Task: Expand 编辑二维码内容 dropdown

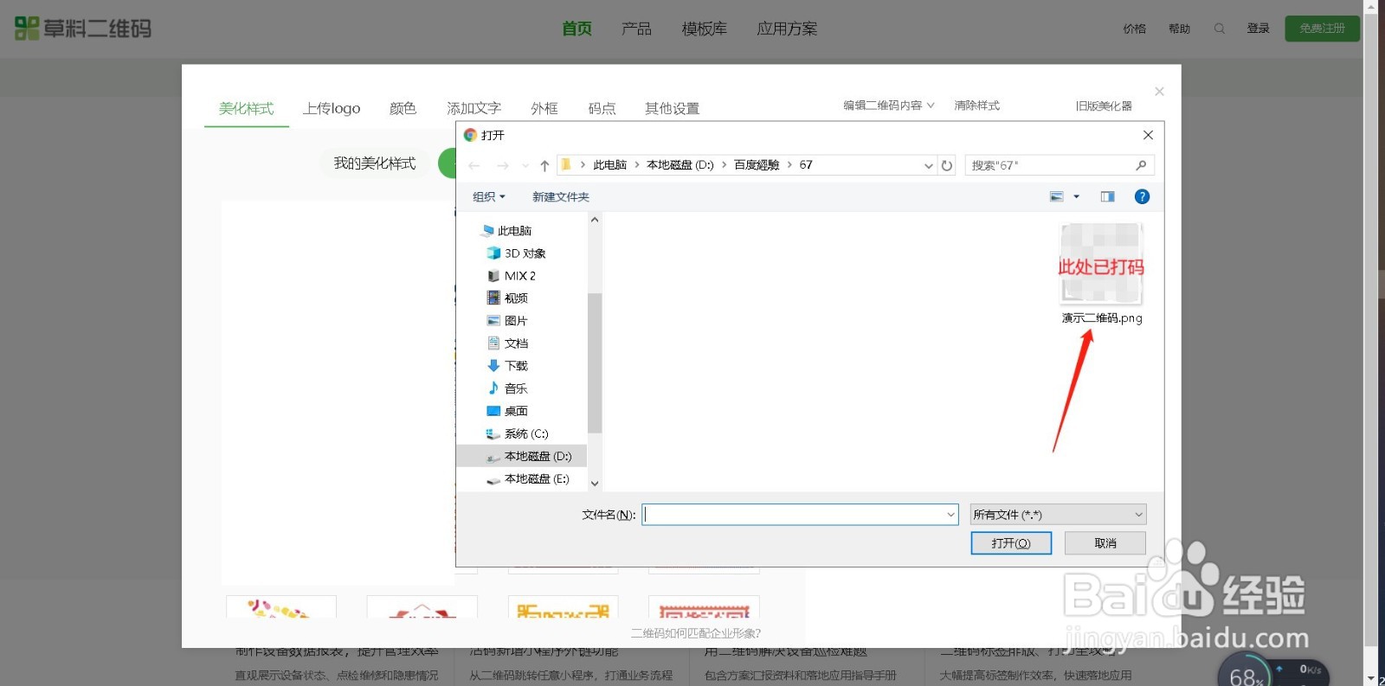Action: 889,106
